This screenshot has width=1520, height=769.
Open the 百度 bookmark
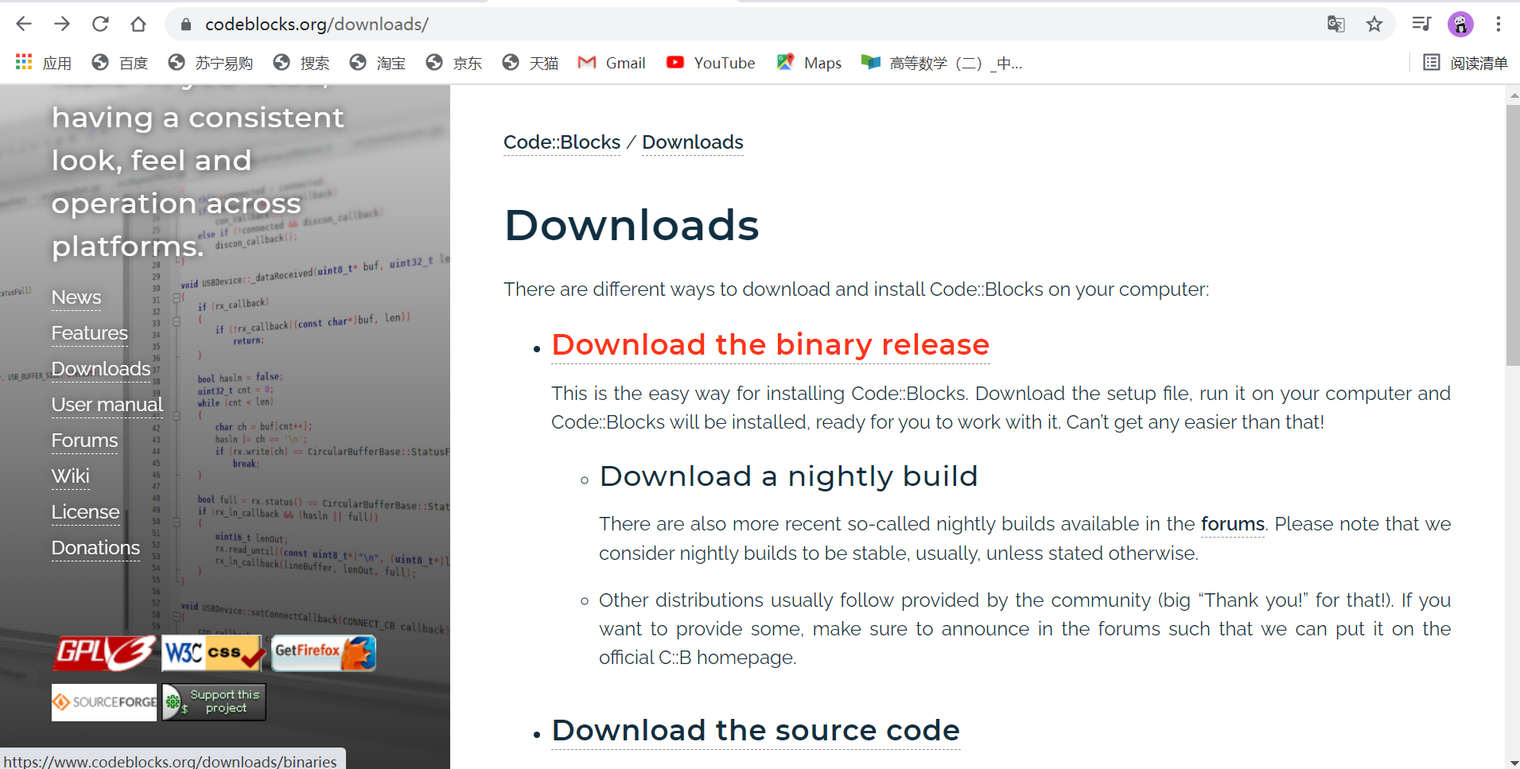[x=120, y=63]
